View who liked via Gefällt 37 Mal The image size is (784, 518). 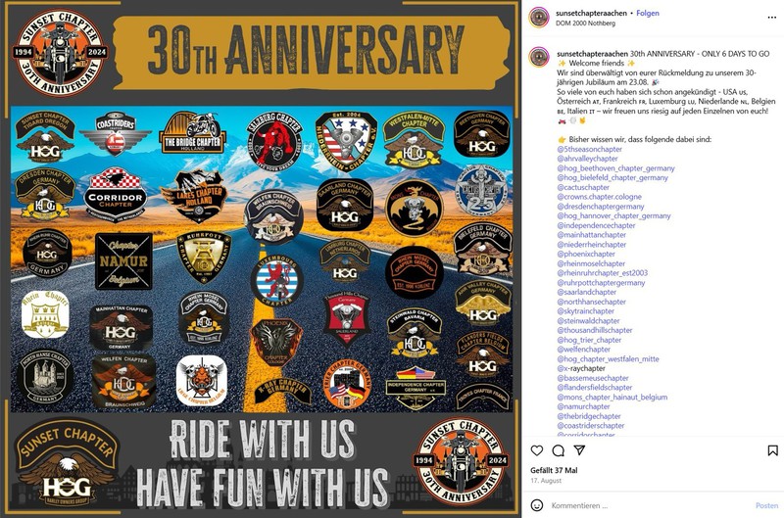(x=554, y=470)
